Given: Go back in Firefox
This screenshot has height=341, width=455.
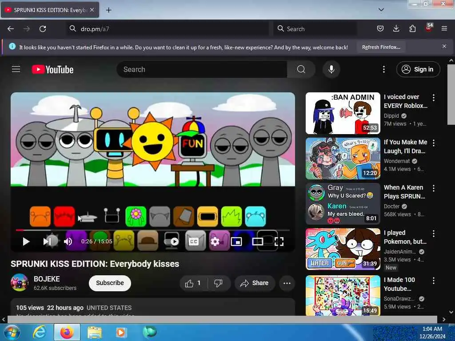Looking at the screenshot, I should click(11, 29).
